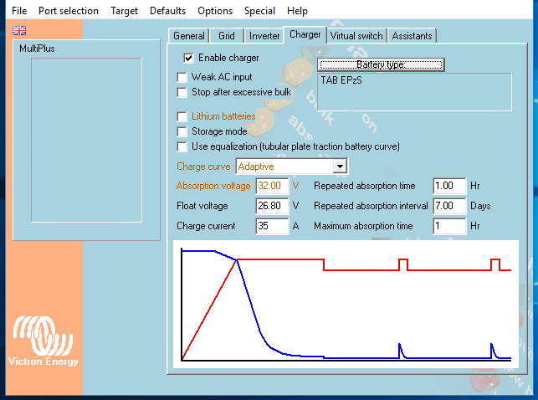Click the Absorption voltage field showing 32.00
Image resolution: width=538 pixels, height=400 pixels.
coord(272,186)
